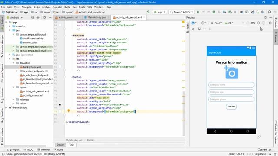
Task: Open the Build menu
Action: pos(67,7)
